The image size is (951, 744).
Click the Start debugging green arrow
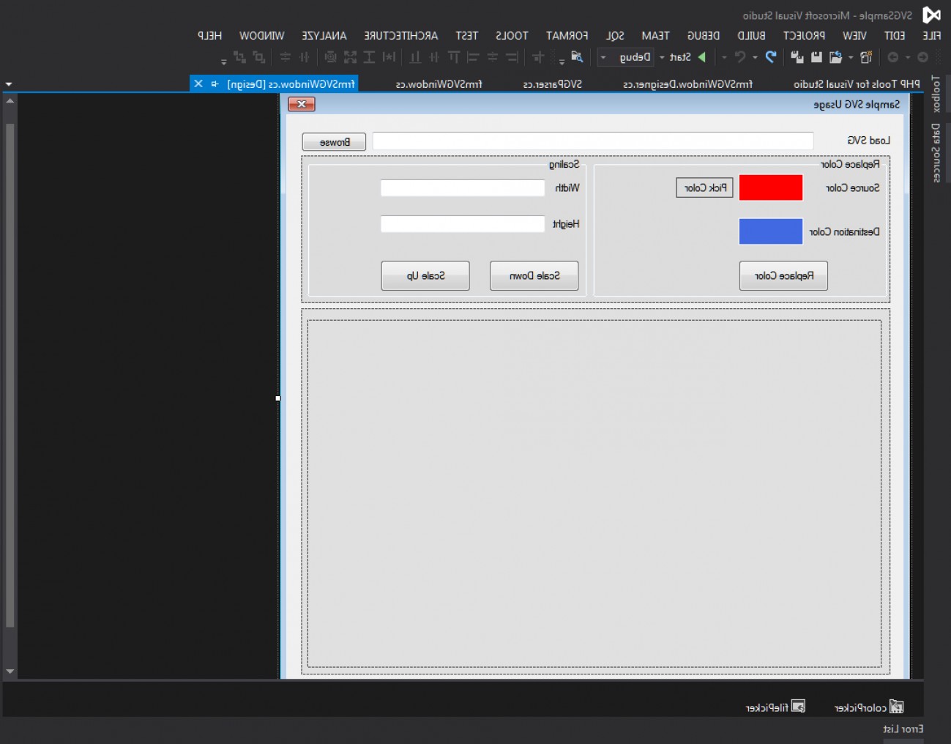point(701,57)
